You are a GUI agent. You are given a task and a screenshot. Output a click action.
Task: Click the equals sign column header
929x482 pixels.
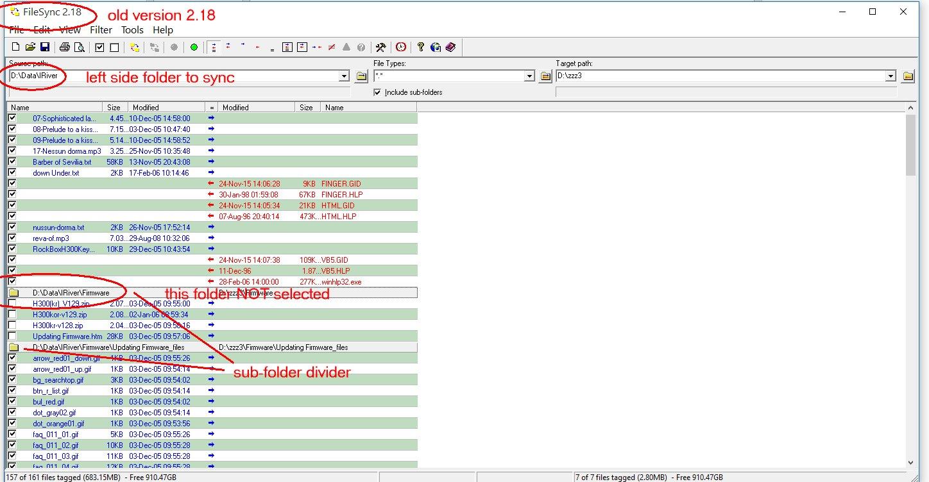212,107
